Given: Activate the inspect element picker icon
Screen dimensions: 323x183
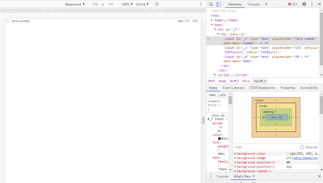Looking at the screenshot, I should [211, 4].
